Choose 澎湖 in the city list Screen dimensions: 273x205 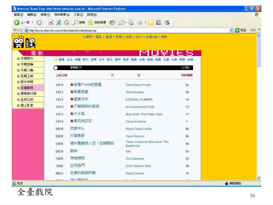[x=190, y=60]
